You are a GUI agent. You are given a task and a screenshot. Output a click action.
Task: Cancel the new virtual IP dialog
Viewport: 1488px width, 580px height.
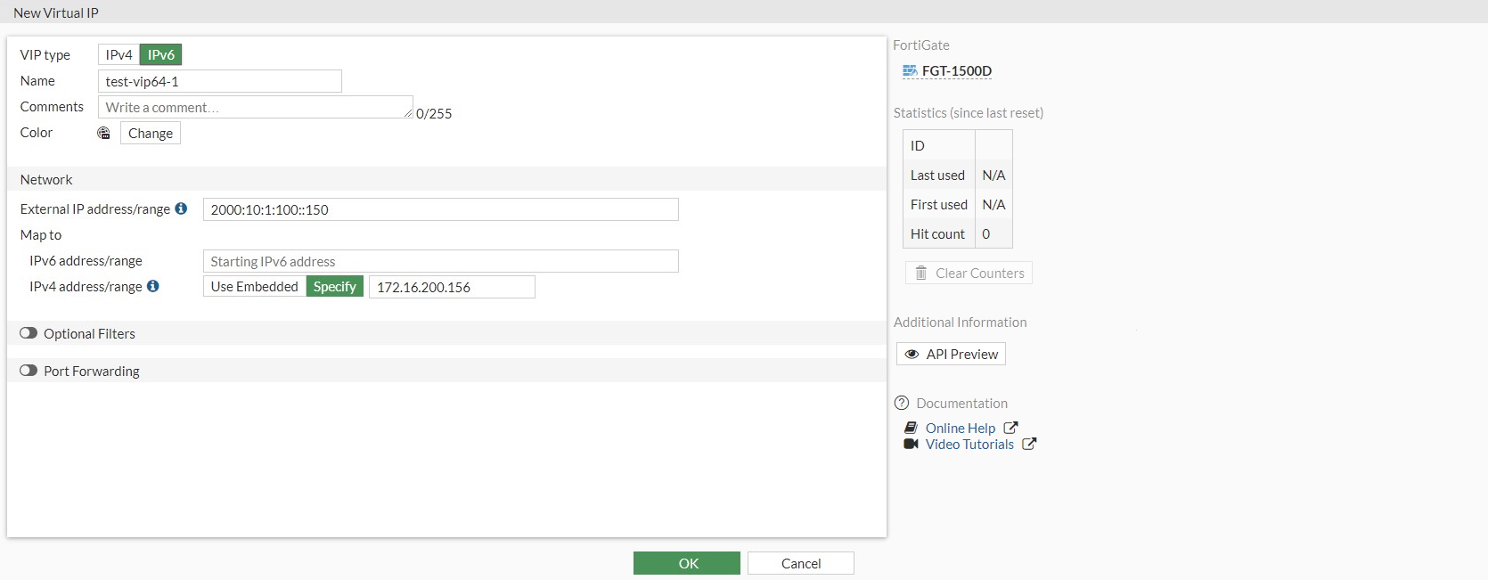(x=800, y=563)
